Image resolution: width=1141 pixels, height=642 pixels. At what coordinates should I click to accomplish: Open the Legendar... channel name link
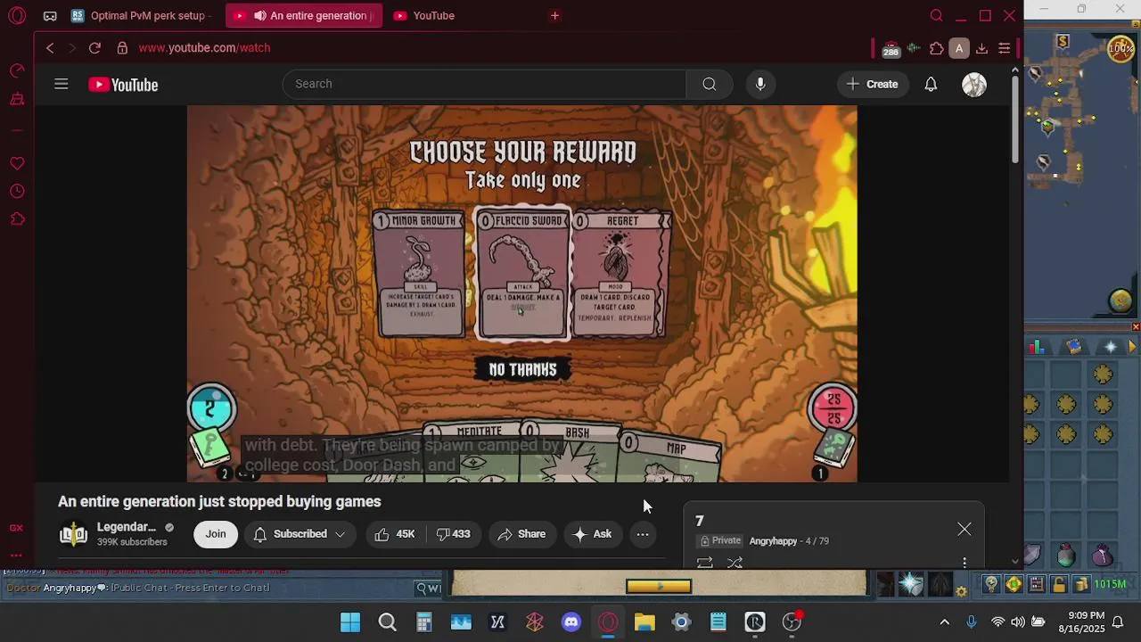tap(127, 527)
